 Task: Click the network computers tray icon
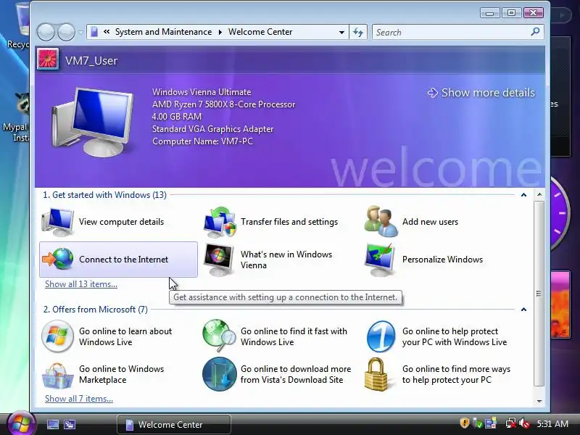[491, 423]
